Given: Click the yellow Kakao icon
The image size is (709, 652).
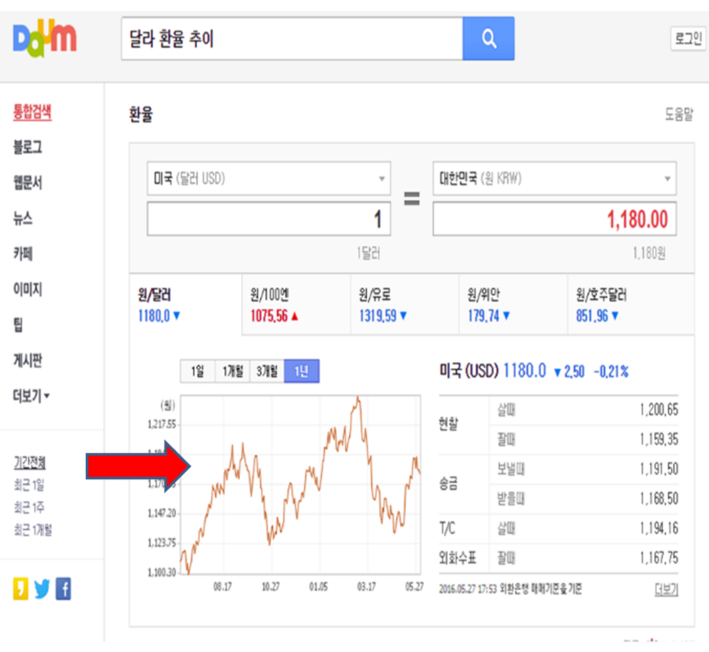Looking at the screenshot, I should tap(22, 588).
